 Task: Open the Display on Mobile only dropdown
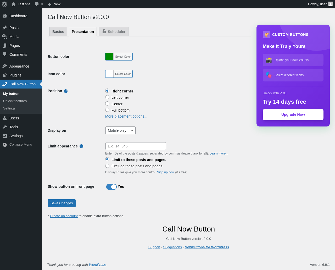coord(120,130)
